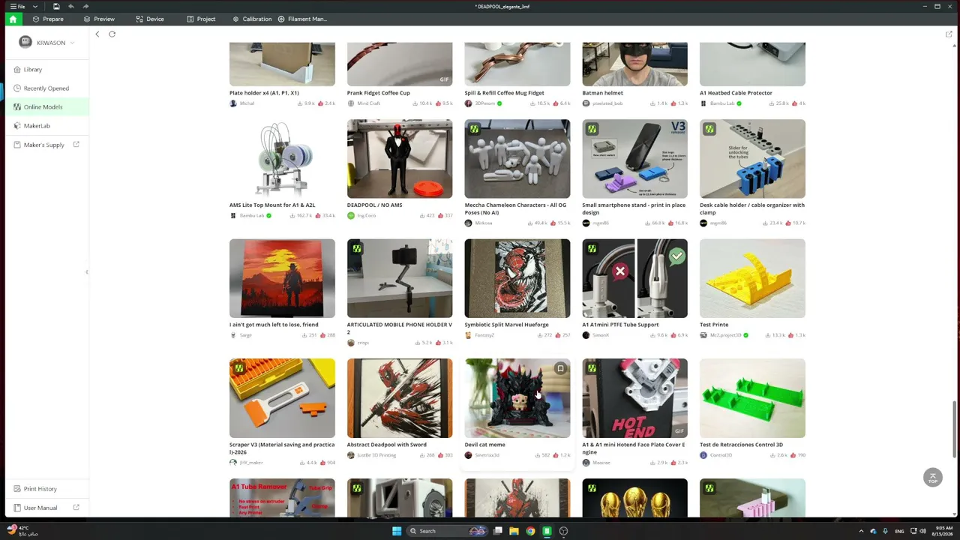Viewport: 960px width, 540px height.
Task: Open A1 & A1 mini Hotend Face Plate thumbnail
Action: pos(634,398)
